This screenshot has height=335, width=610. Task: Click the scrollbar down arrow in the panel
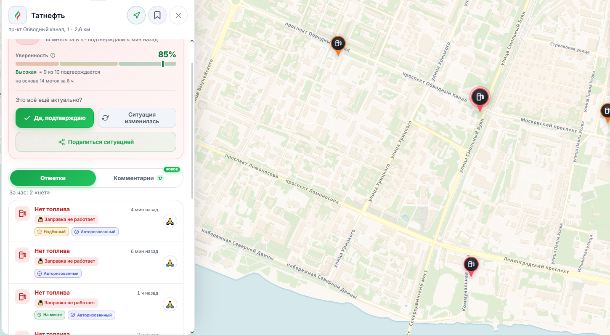coord(192,332)
